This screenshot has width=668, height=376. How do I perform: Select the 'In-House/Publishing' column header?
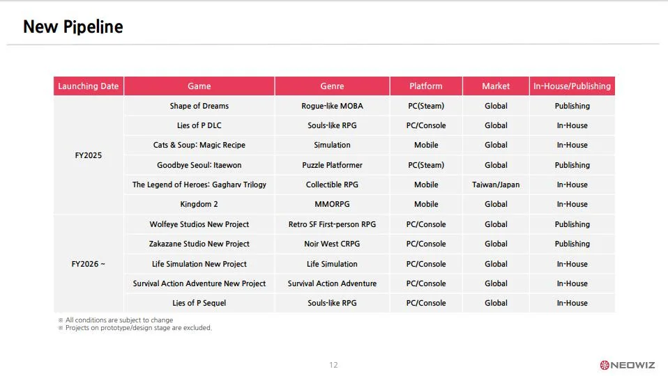coord(572,86)
